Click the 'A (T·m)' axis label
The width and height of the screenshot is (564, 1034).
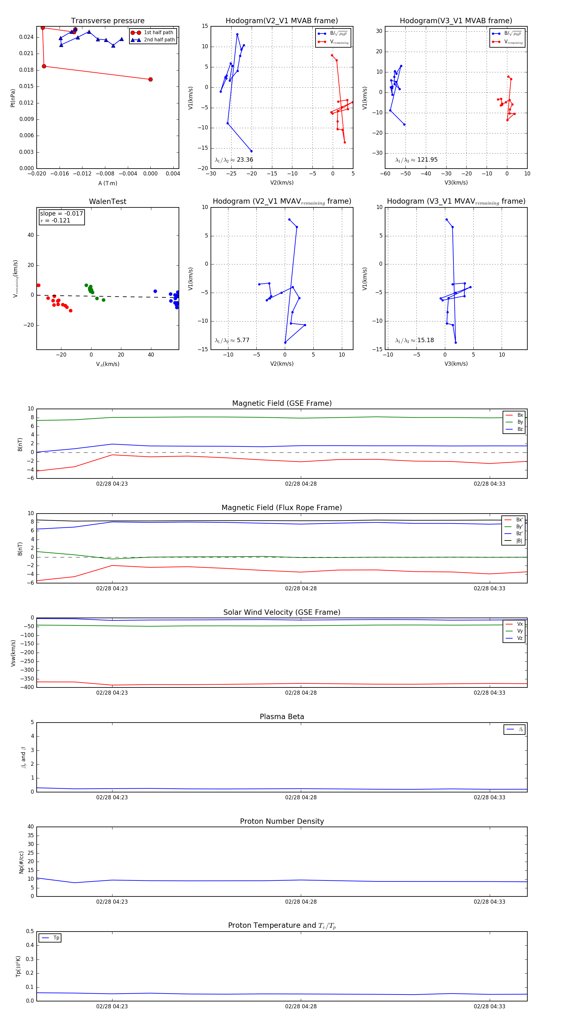coord(107,183)
